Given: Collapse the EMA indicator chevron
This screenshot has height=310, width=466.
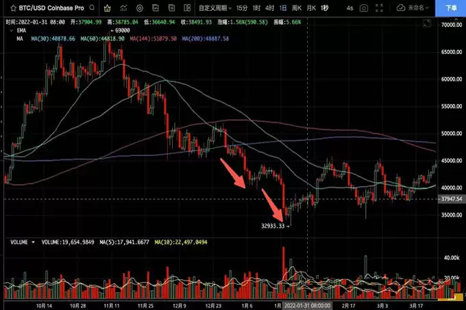Looking at the screenshot, I should [x=10, y=30].
